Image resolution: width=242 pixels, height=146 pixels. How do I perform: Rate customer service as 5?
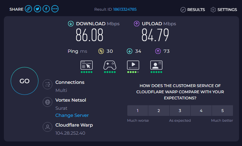pos(222,111)
